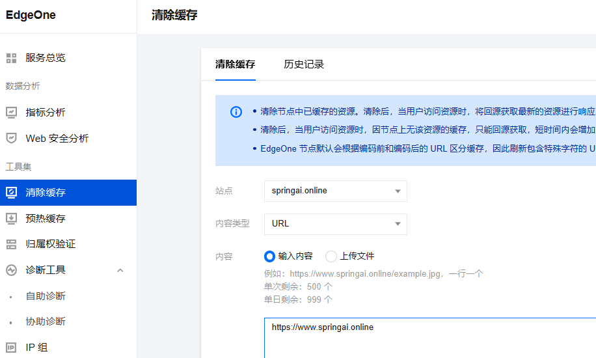The width and height of the screenshot is (596, 358).
Task: Click the 诊断工具 pulse icon
Action: point(11,270)
